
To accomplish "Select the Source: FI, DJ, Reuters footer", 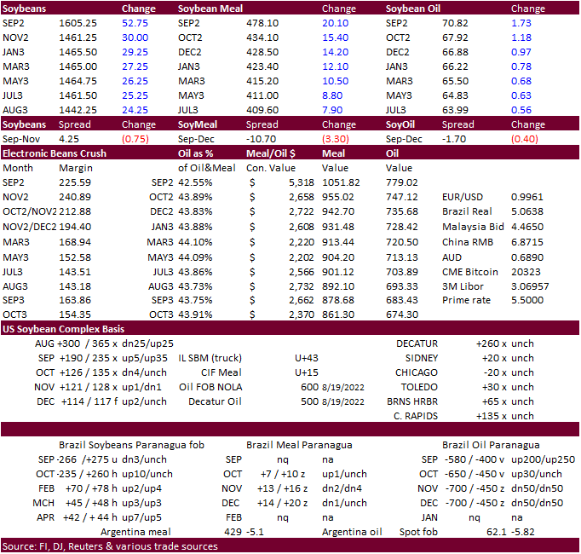I will (x=110, y=545).
